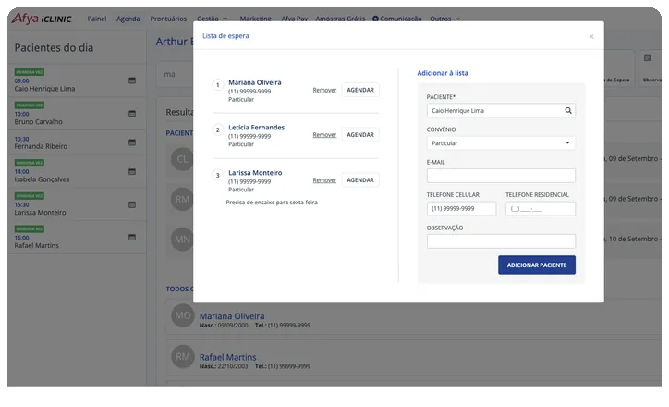The height and width of the screenshot is (407, 669).
Task: Open Mariana Oliveira name in waiting list
Action: point(255,82)
